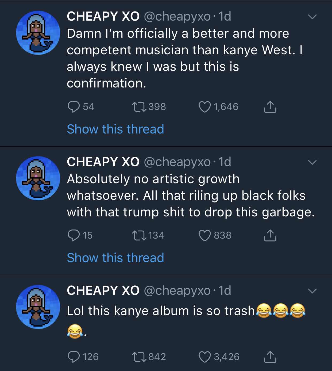This screenshot has width=332, height=371.
Task: Show this thread under the 'artistic growth' tweet
Action: 115,258
